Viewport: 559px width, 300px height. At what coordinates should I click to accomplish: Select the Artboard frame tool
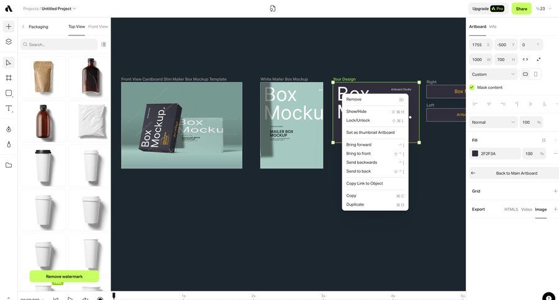tap(9, 78)
